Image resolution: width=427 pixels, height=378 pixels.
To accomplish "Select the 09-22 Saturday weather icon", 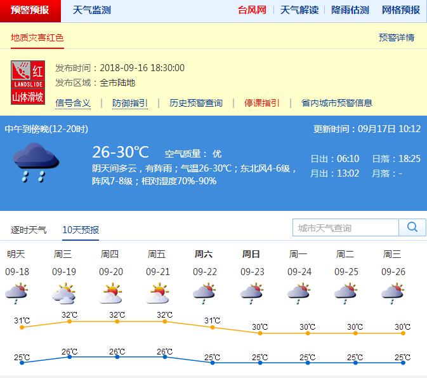I will (x=204, y=294).
